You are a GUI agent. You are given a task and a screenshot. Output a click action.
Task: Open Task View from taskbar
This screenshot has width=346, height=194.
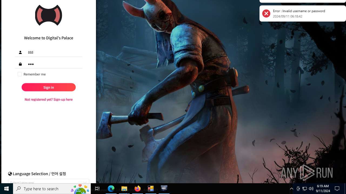point(97,189)
